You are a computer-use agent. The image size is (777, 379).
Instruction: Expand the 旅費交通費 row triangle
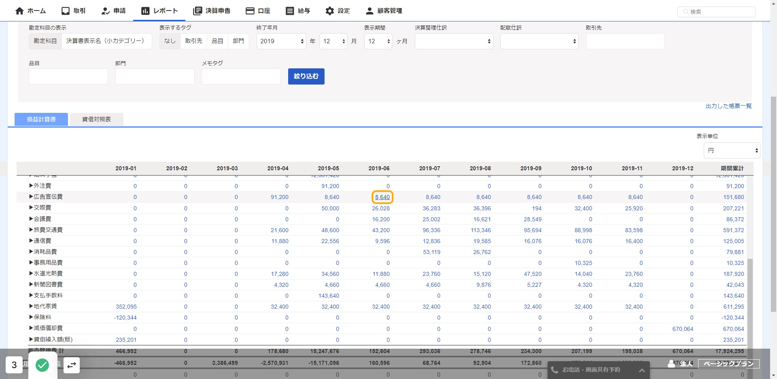[x=31, y=230]
